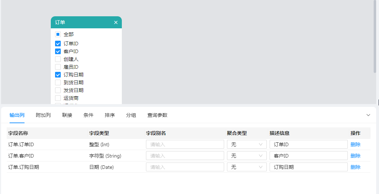This screenshot has width=379, height=194.
Task: Close the 订单 table panel
Action: pyautogui.click(x=116, y=22)
